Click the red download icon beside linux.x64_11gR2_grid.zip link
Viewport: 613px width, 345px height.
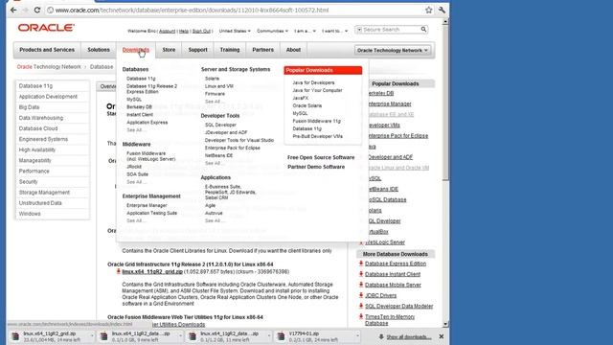click(x=118, y=271)
